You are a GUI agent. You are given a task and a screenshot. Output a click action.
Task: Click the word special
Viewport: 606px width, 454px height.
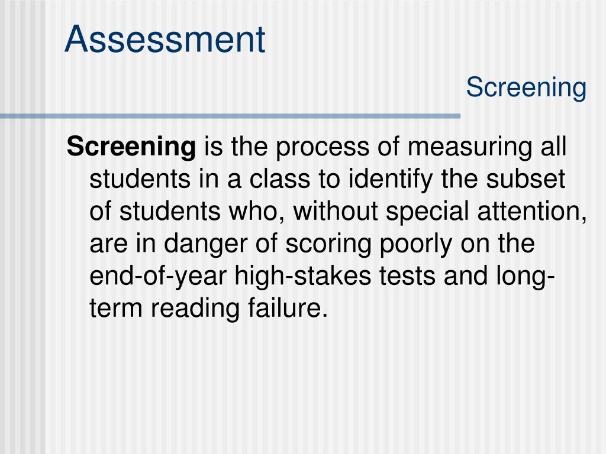(427, 212)
